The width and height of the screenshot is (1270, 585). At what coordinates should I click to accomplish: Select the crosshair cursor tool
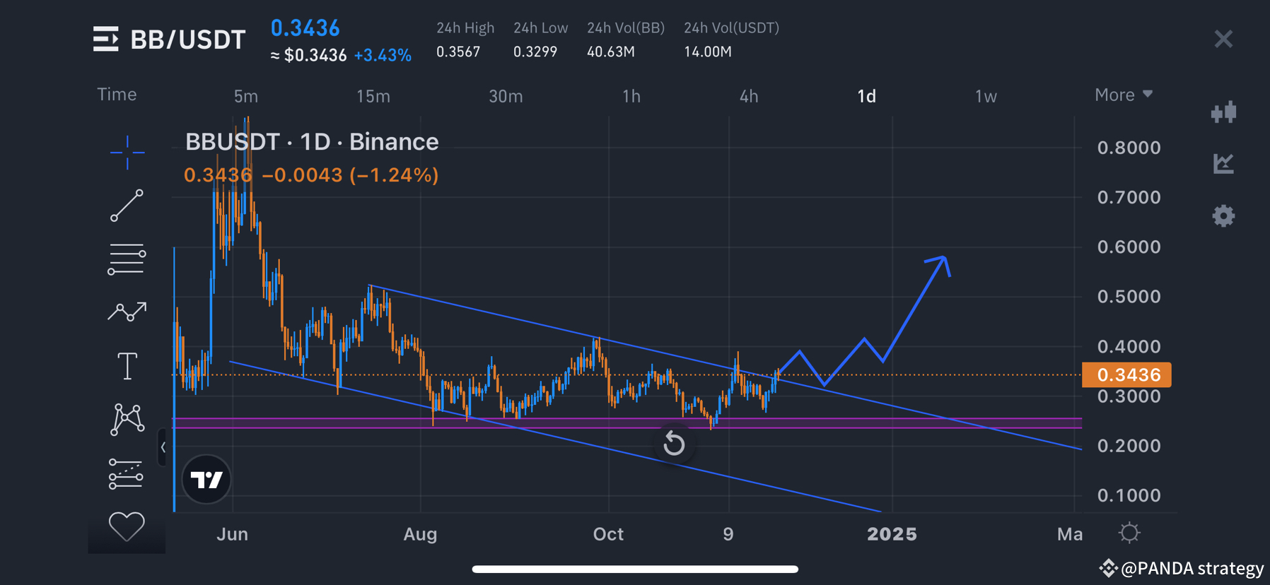click(127, 152)
